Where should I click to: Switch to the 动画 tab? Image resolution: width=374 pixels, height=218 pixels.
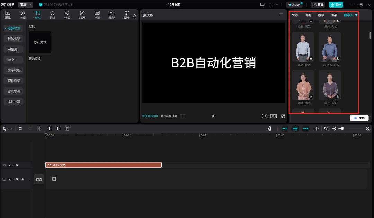(x=308, y=15)
